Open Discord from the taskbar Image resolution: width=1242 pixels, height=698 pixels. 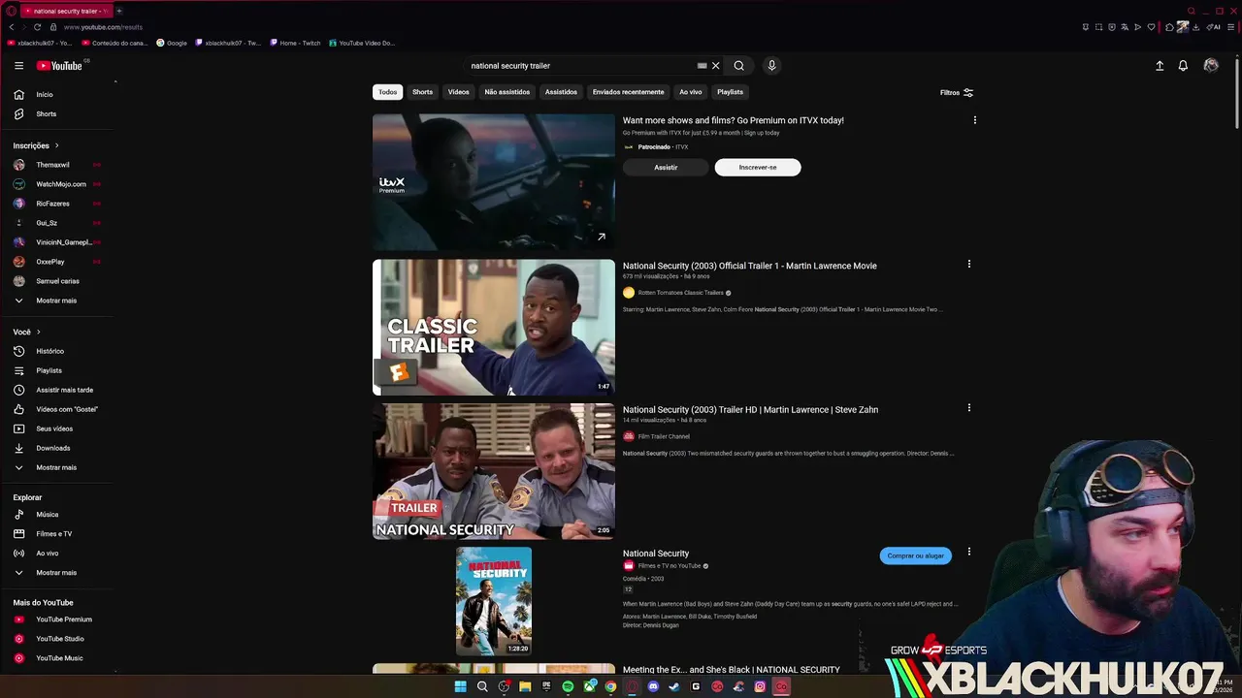point(653,686)
